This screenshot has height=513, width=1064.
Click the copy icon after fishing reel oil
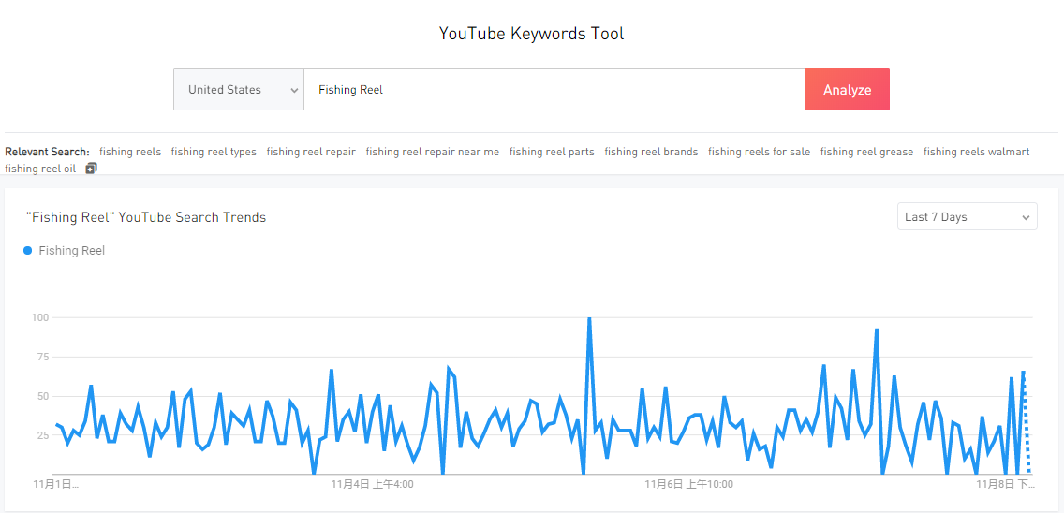click(x=92, y=169)
